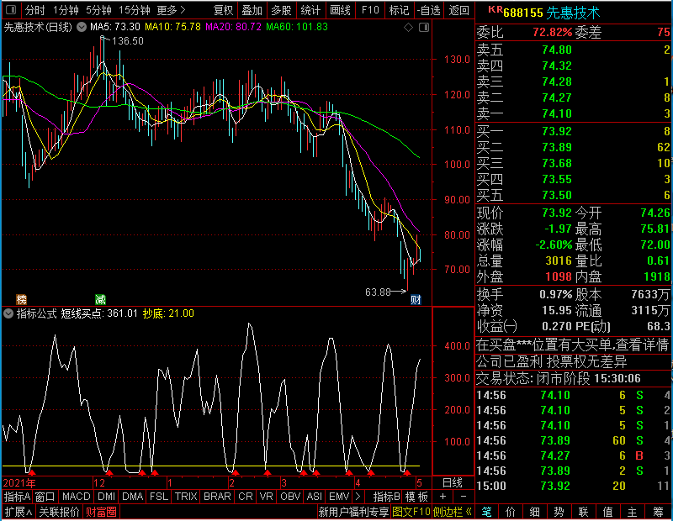Open 统计 statistics tool
Screen dimensions: 673x521
pos(310,10)
